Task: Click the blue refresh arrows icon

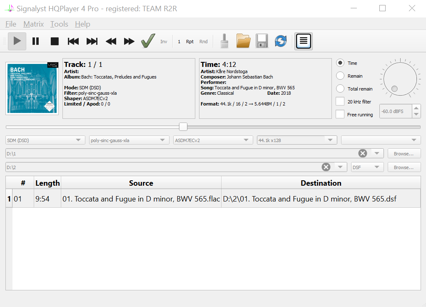Action: click(x=281, y=41)
